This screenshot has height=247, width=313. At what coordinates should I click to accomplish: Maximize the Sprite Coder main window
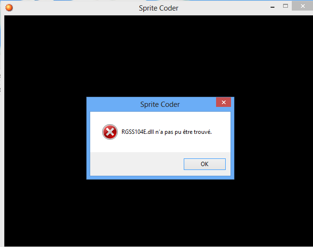coord(286,6)
